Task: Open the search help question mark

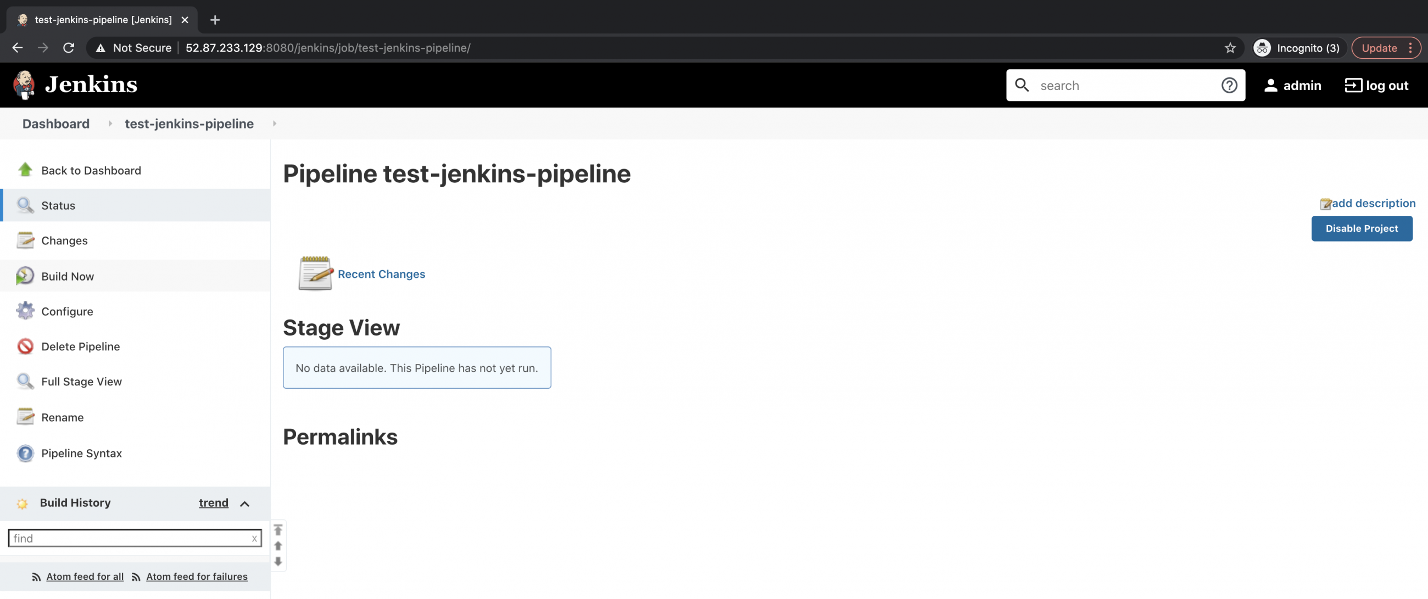Action: [1230, 85]
